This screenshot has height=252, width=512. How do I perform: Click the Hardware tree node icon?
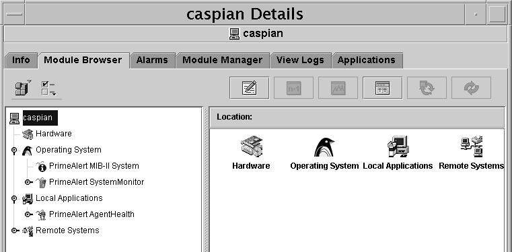tap(28, 134)
